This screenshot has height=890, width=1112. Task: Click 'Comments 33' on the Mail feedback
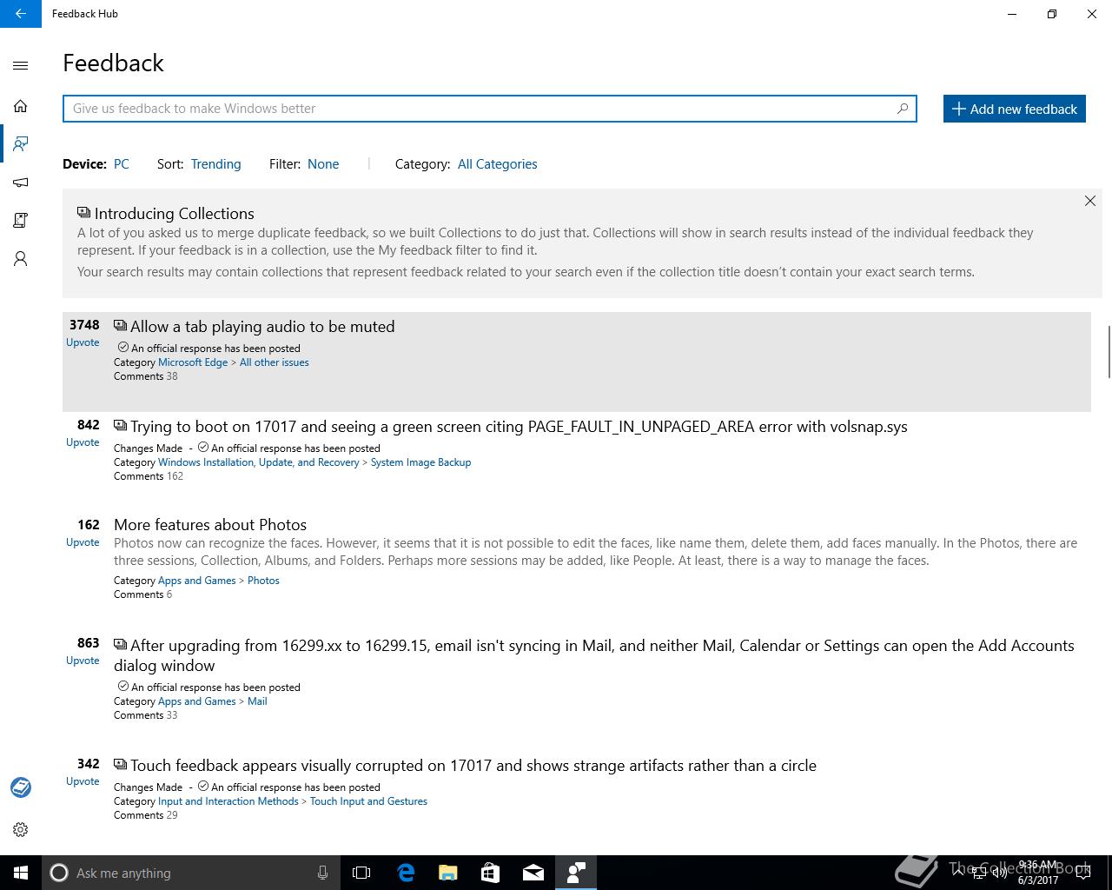click(x=145, y=715)
